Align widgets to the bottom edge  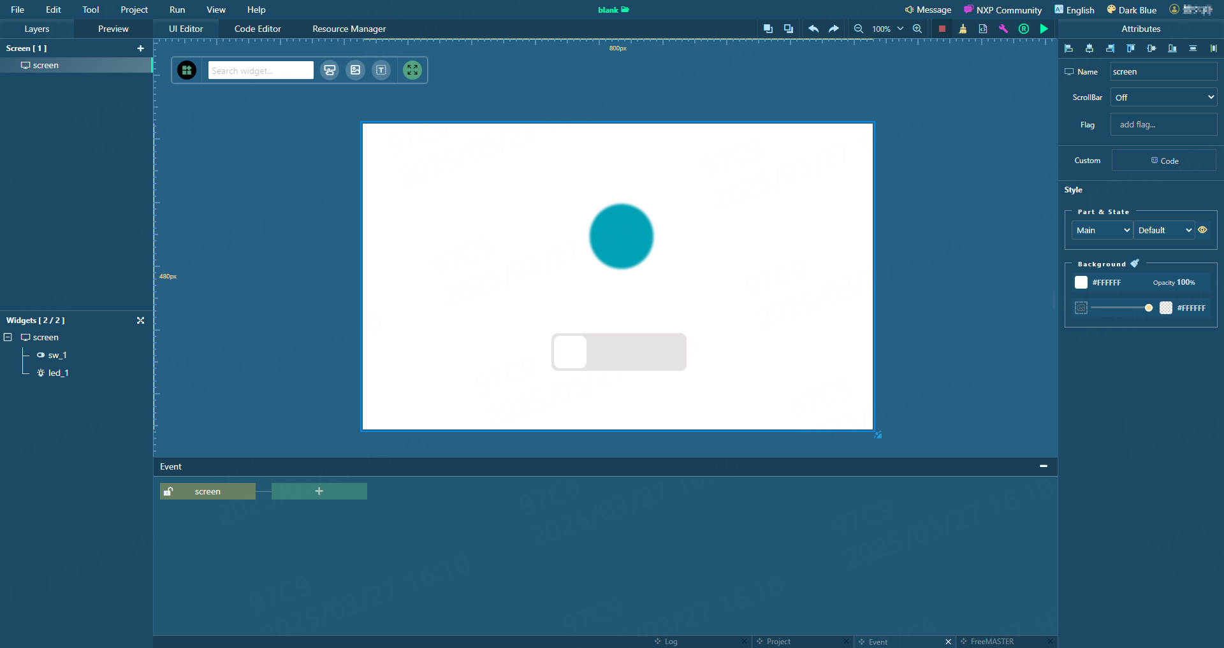click(1172, 48)
